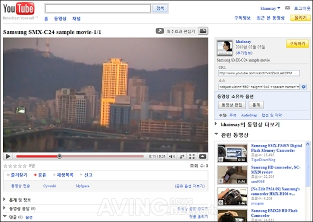The height and width of the screenshot is (222, 313).
Task: Share the video to MySpace
Action: click(x=82, y=186)
